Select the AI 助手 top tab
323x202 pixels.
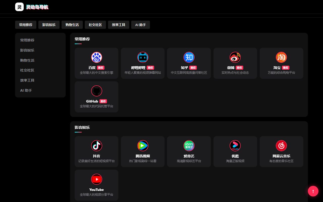point(141,25)
